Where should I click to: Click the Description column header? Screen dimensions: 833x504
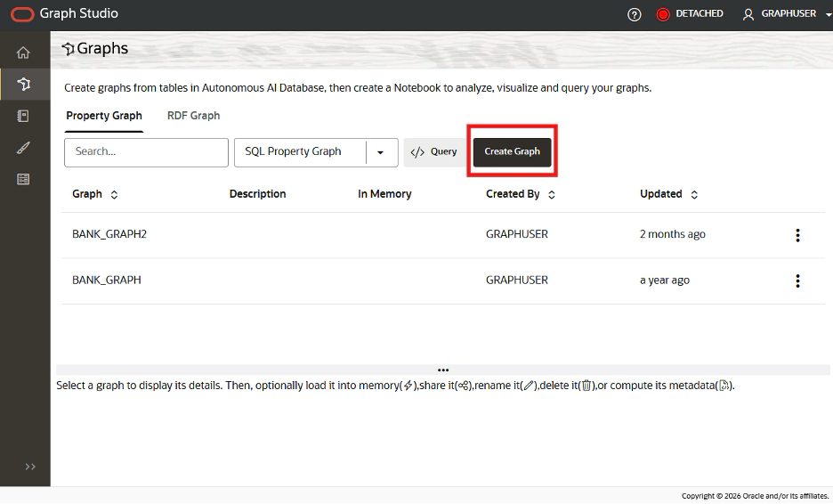pos(258,194)
